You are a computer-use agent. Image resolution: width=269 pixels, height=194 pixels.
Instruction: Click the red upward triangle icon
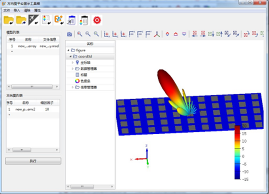[176, 34]
